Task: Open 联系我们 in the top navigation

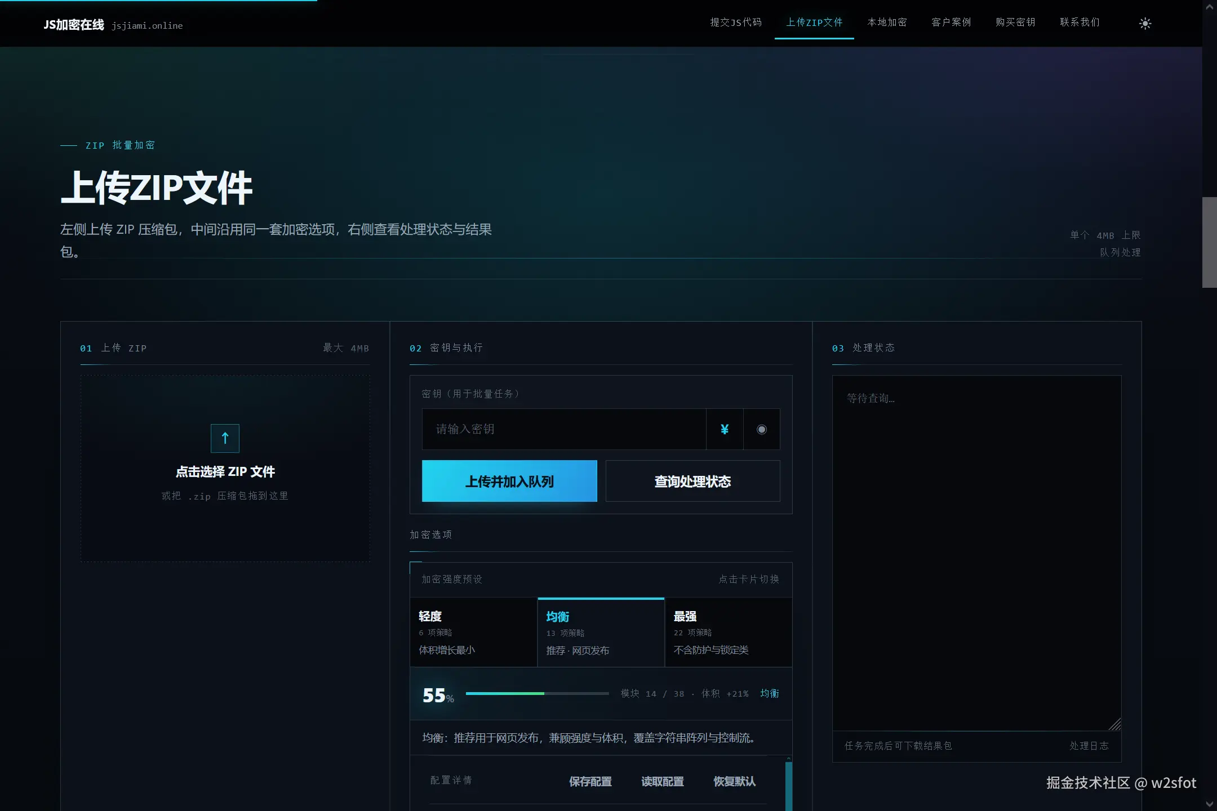Action: click(x=1080, y=23)
